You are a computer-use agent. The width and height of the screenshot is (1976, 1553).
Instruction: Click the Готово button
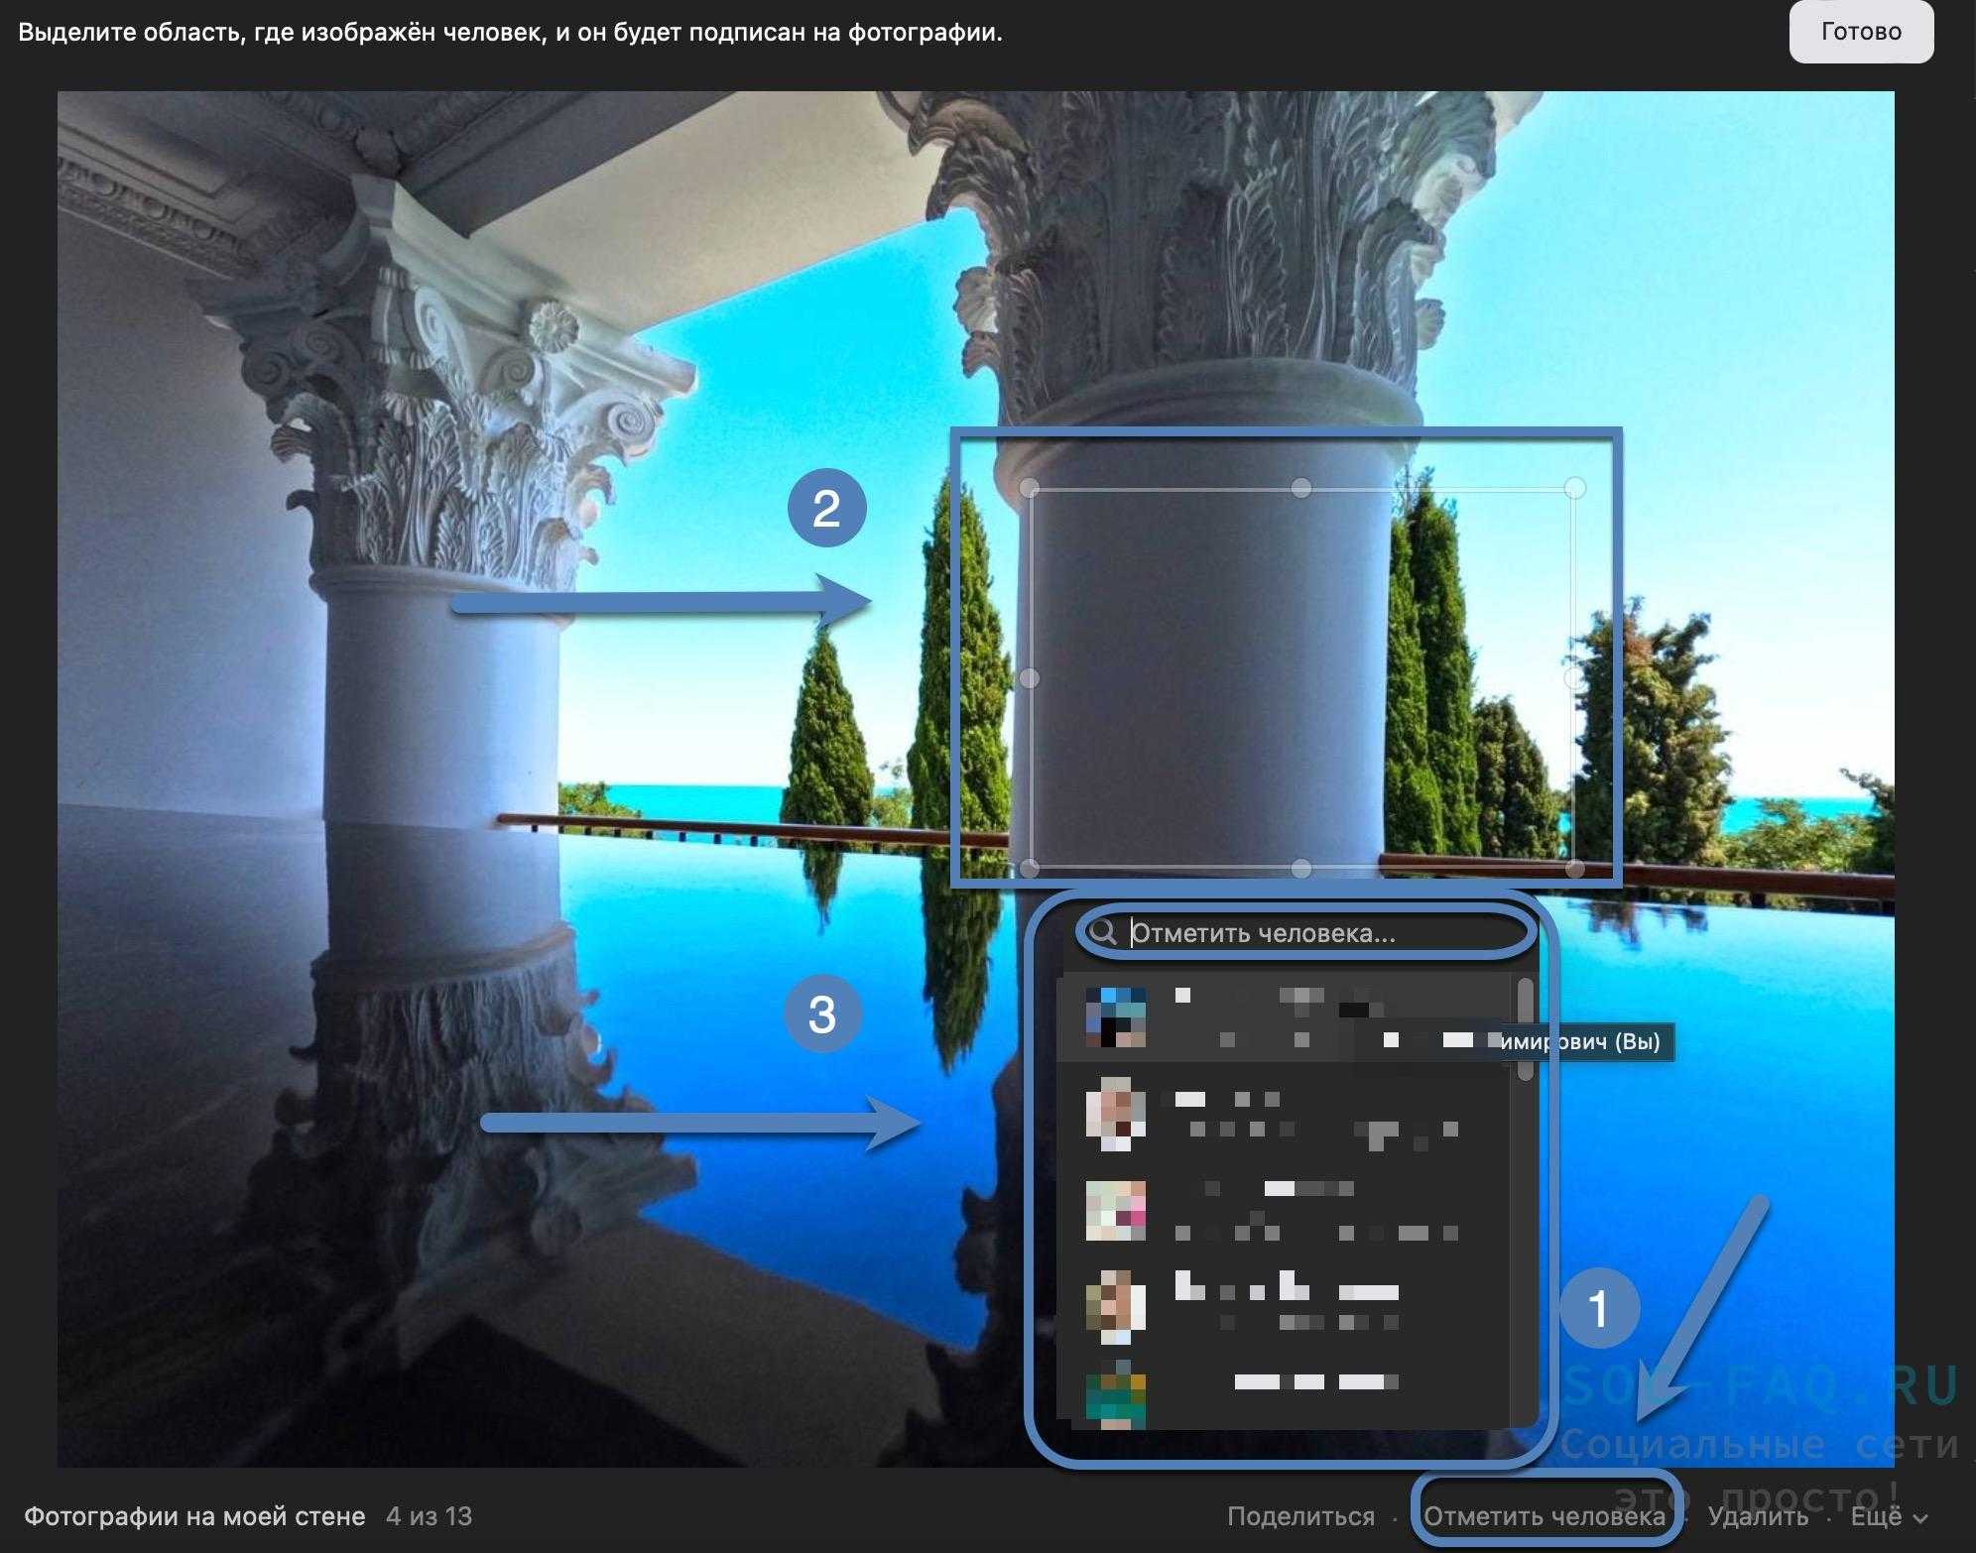(1860, 33)
